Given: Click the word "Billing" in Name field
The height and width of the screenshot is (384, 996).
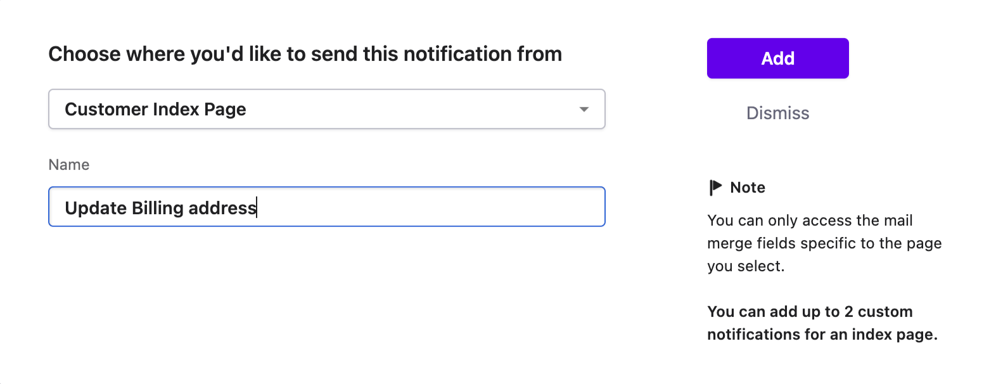Looking at the screenshot, I should coord(158,208).
